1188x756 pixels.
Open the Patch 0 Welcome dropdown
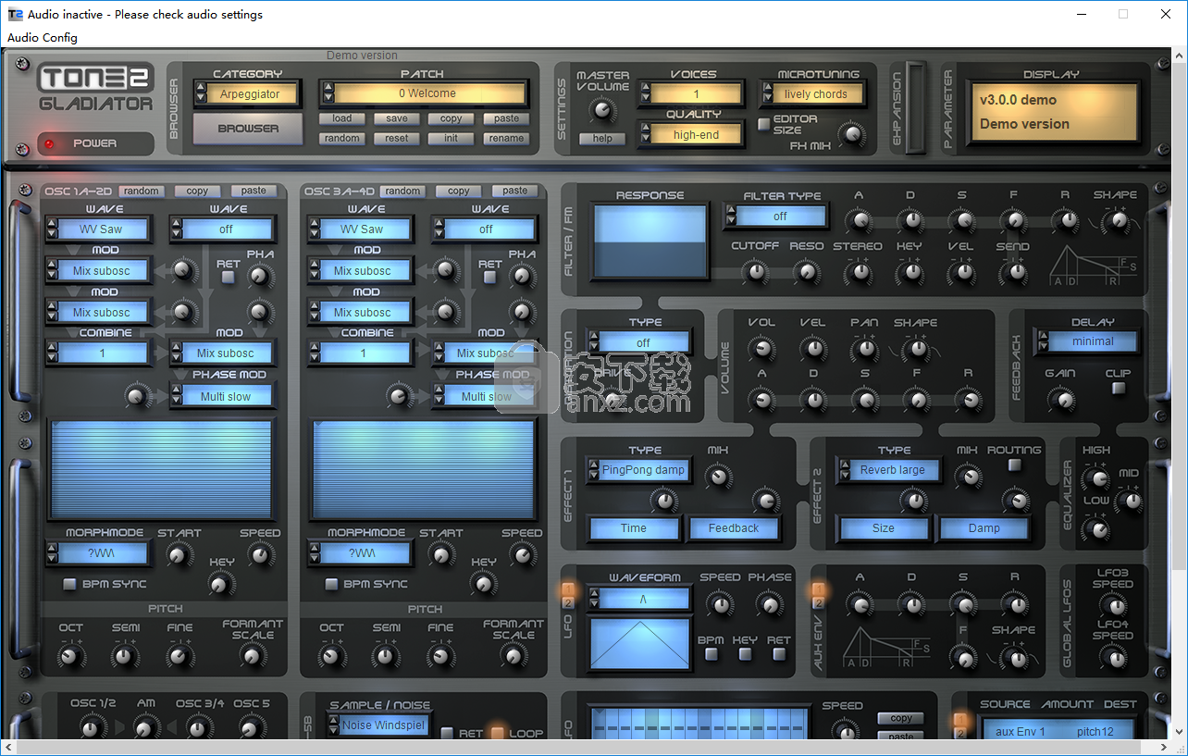[x=424, y=93]
